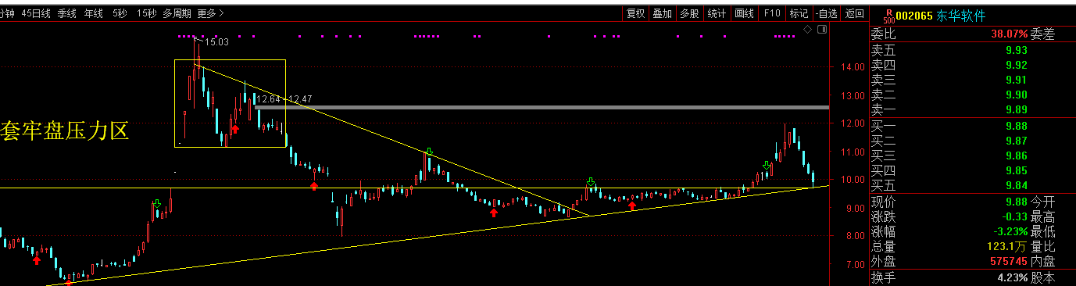
Task: Click the 统计 statistics button
Action: 717,13
